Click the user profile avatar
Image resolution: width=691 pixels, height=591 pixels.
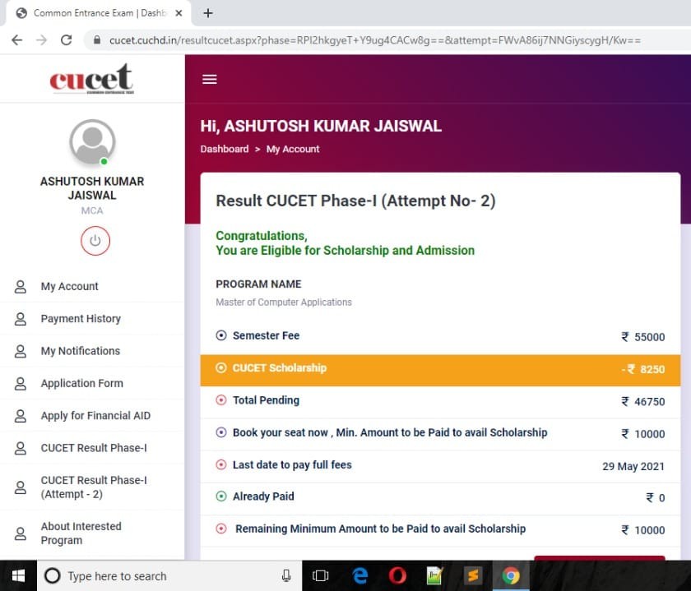92,142
